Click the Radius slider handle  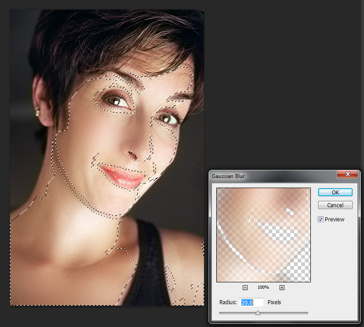(258, 313)
